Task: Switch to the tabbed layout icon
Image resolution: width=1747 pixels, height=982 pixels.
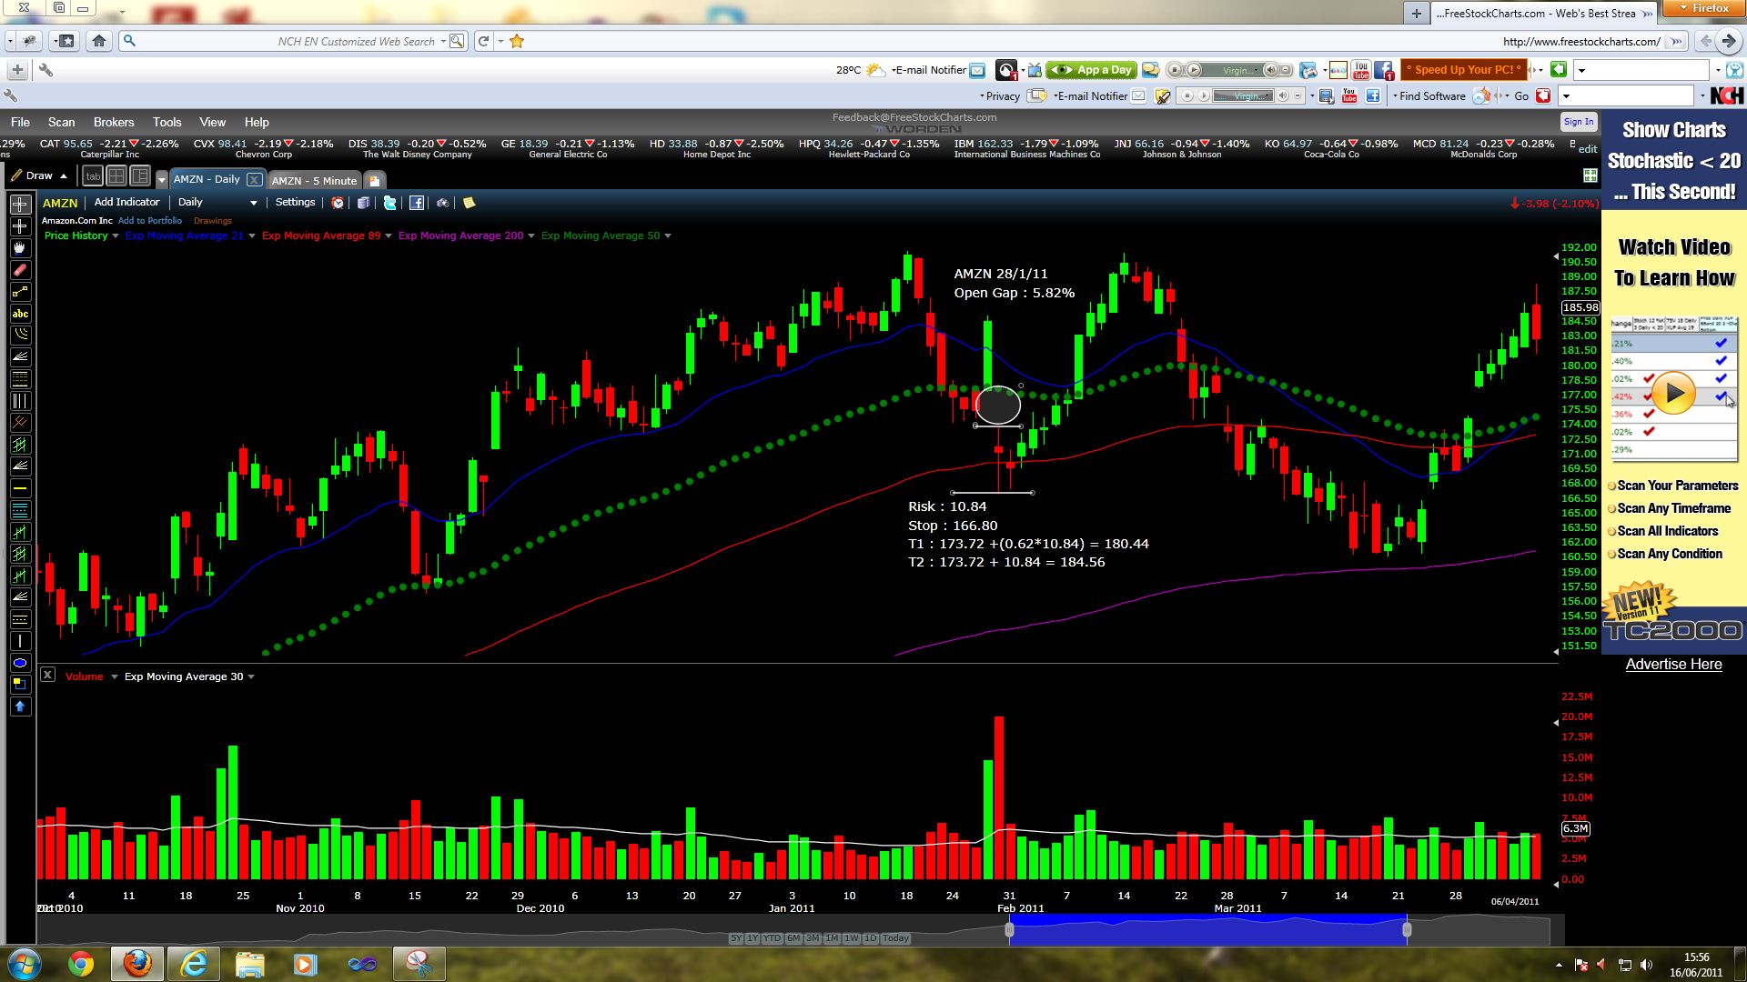Action: 93,176
